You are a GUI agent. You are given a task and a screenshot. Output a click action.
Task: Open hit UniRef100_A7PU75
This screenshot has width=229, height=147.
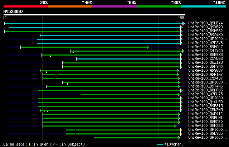point(205,94)
